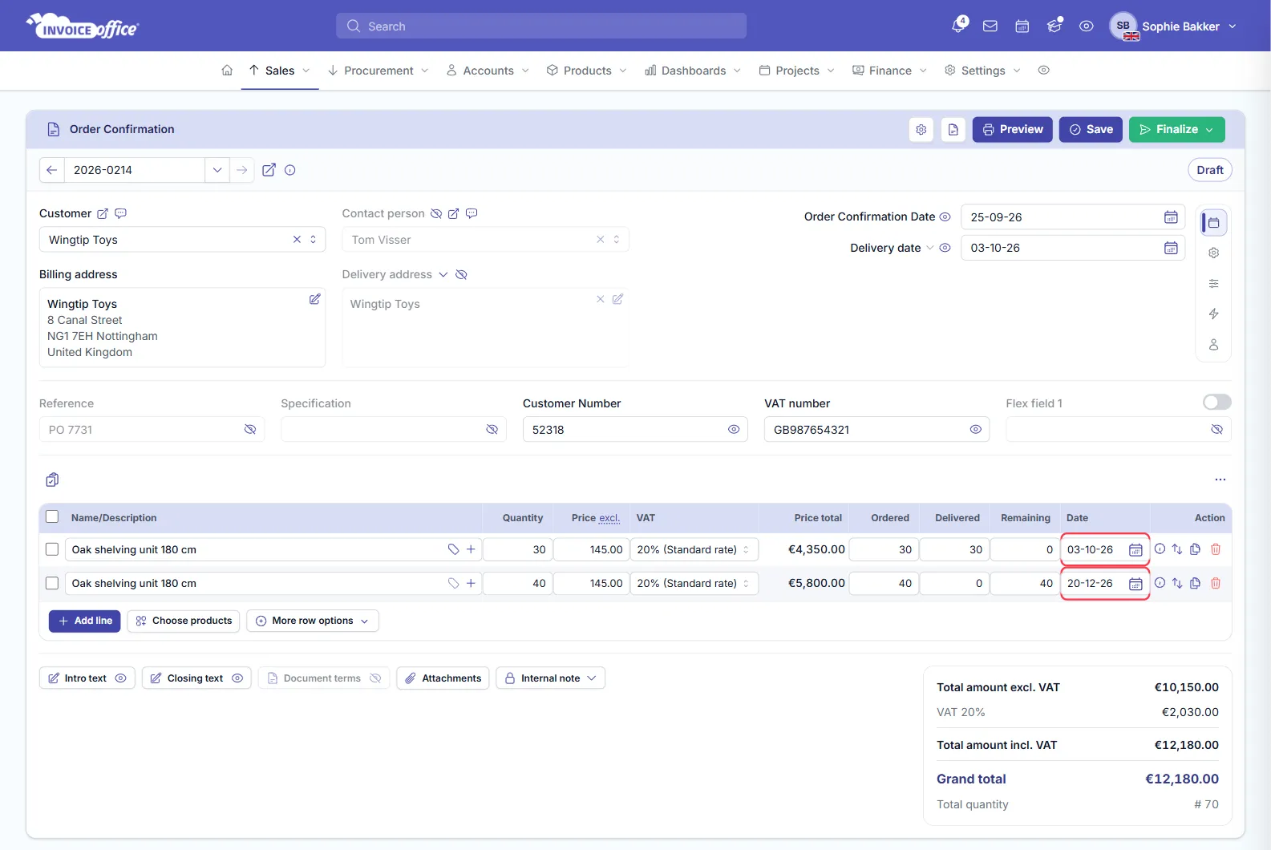The image size is (1271, 850).
Task: Show the hidden Reference field
Action: coord(250,430)
